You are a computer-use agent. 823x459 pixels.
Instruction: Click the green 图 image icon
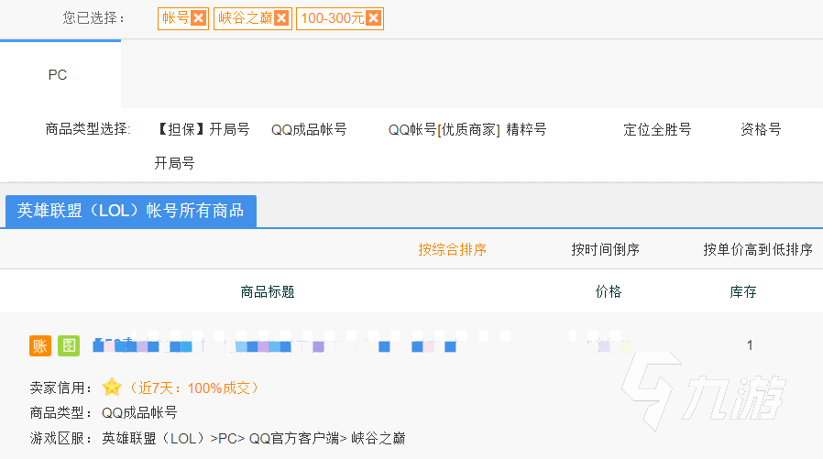coord(69,345)
